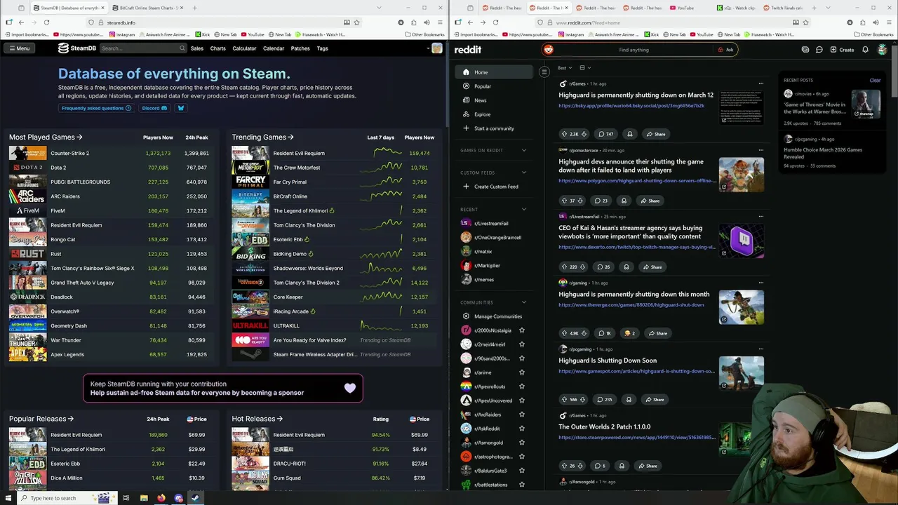Click Create post button on Reddit
Screen dimensions: 898x505
[842, 50]
